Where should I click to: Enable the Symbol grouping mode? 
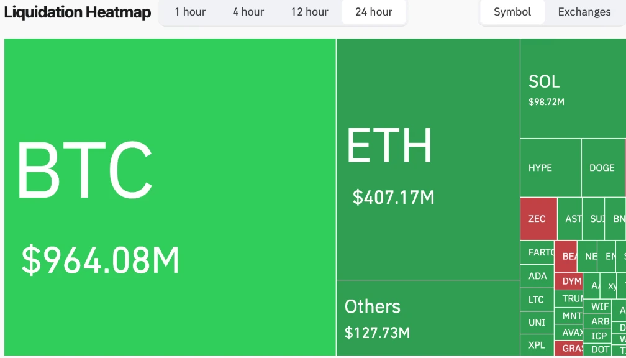[x=512, y=12]
